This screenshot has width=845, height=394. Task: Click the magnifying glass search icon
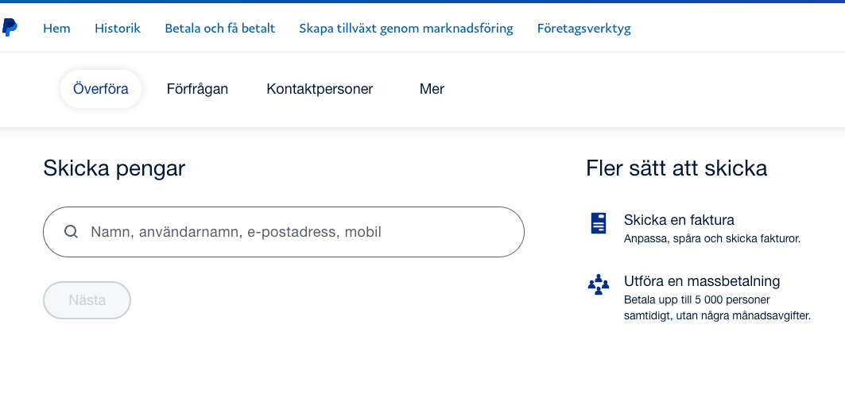point(71,232)
